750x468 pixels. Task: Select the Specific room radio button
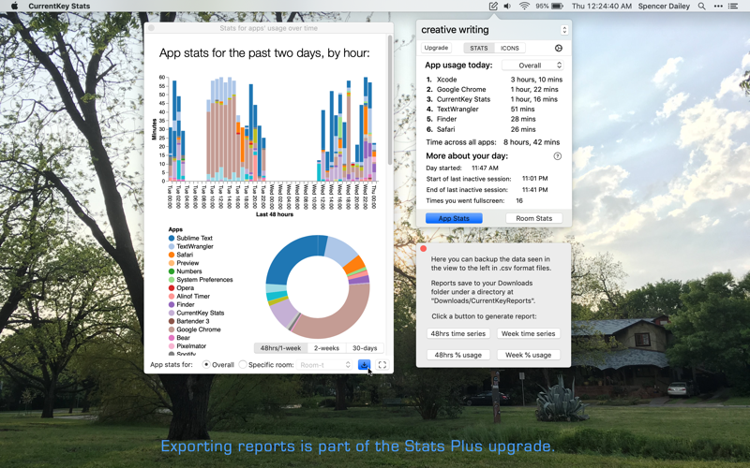243,365
